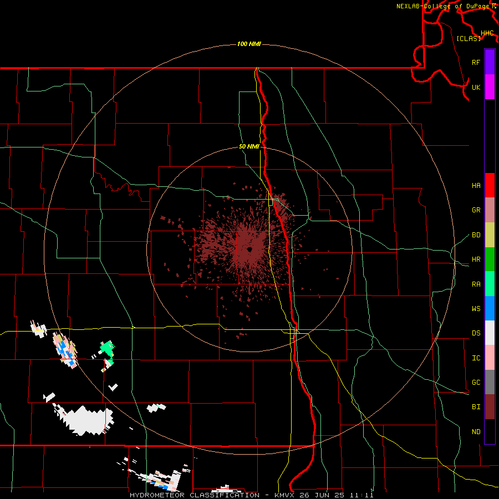Click the HR green legend swatch
499x499 pixels.
[x=490, y=259]
